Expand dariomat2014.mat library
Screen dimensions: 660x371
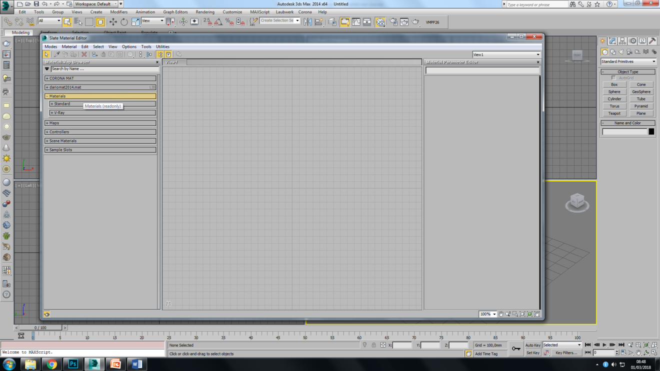pyautogui.click(x=101, y=87)
